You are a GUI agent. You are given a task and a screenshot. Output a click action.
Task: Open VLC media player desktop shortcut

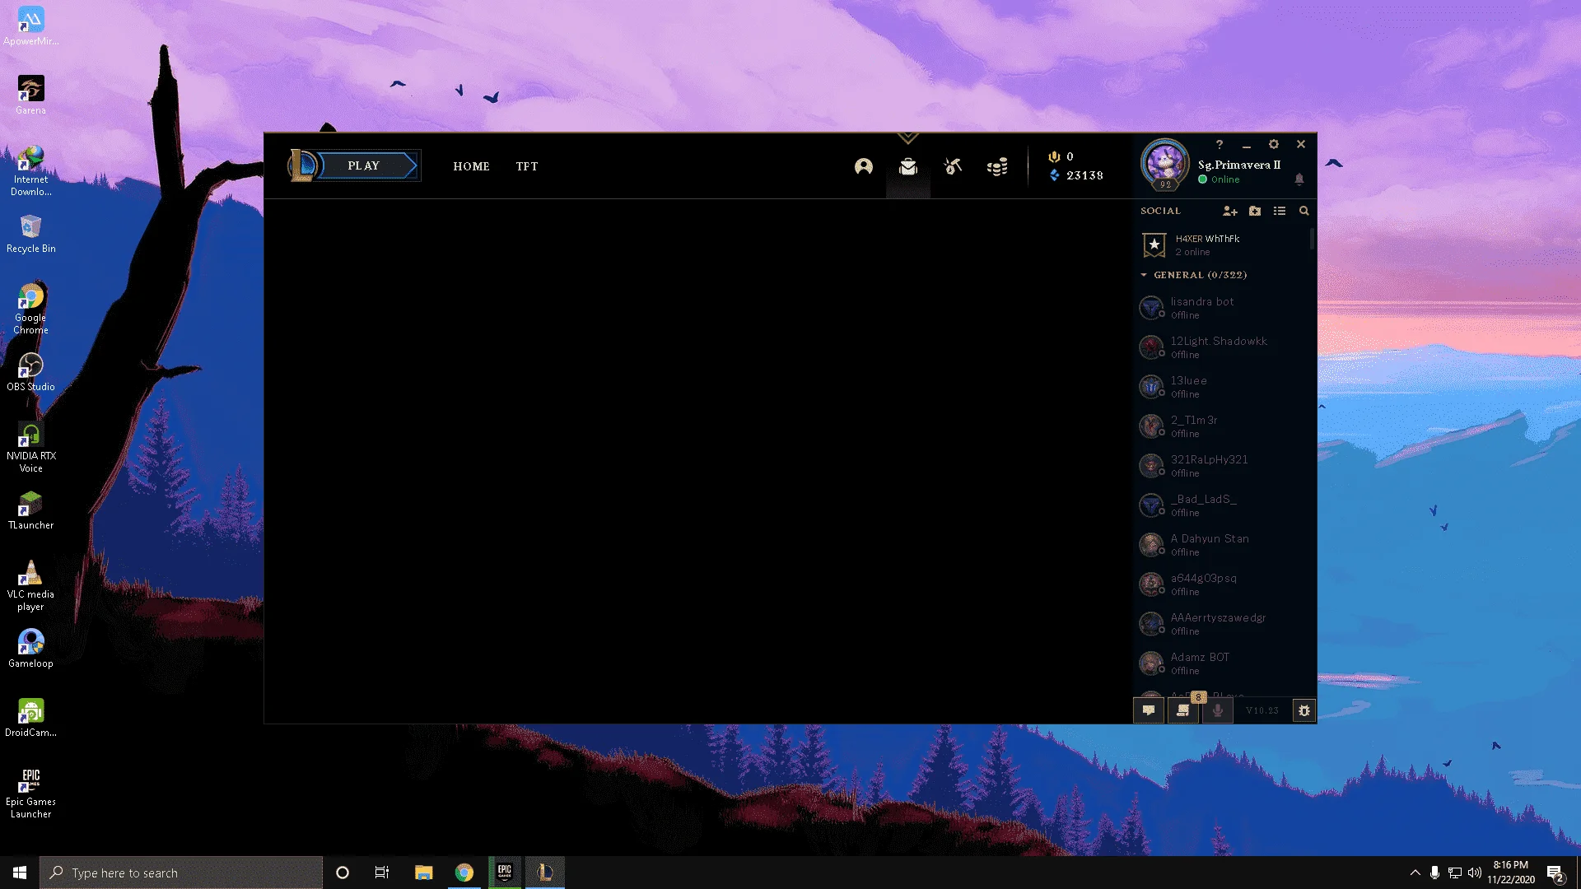pyautogui.click(x=30, y=585)
